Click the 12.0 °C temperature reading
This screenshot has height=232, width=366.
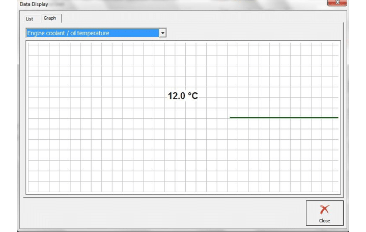183,95
